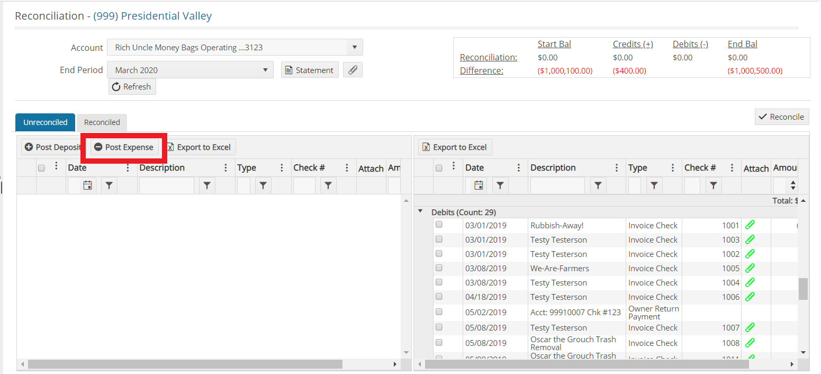Check the row checkbox for check 1002
Viewport: 821px width, 374px height.
click(x=439, y=253)
